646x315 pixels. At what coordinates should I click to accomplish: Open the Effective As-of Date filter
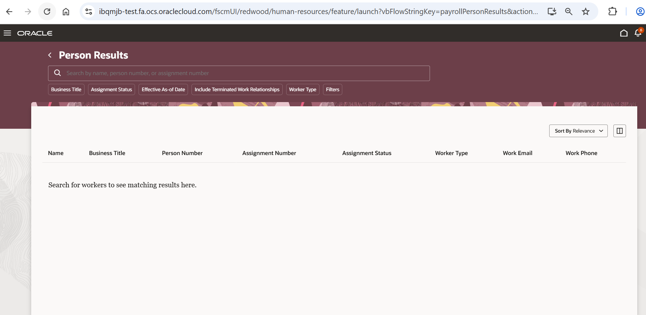163,89
